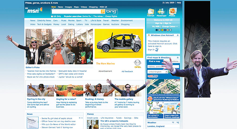Click the Get united in Manchester map tile

[155, 110]
